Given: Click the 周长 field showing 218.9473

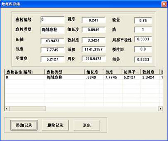Looking at the screenshot, I should coord(94,59).
